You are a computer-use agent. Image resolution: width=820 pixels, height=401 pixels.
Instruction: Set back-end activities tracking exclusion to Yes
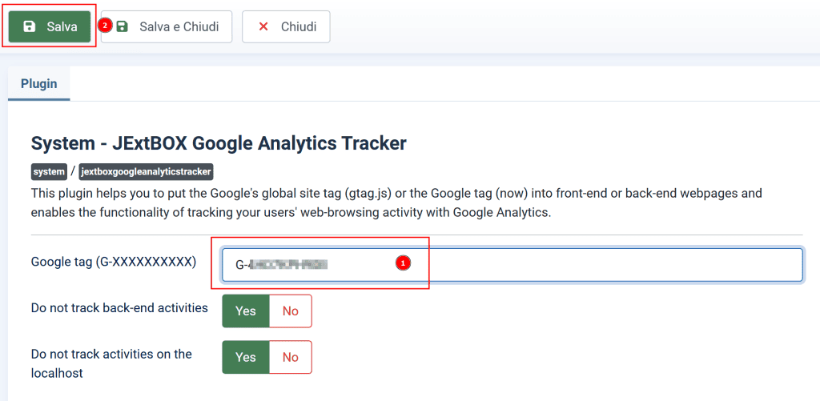click(x=246, y=311)
